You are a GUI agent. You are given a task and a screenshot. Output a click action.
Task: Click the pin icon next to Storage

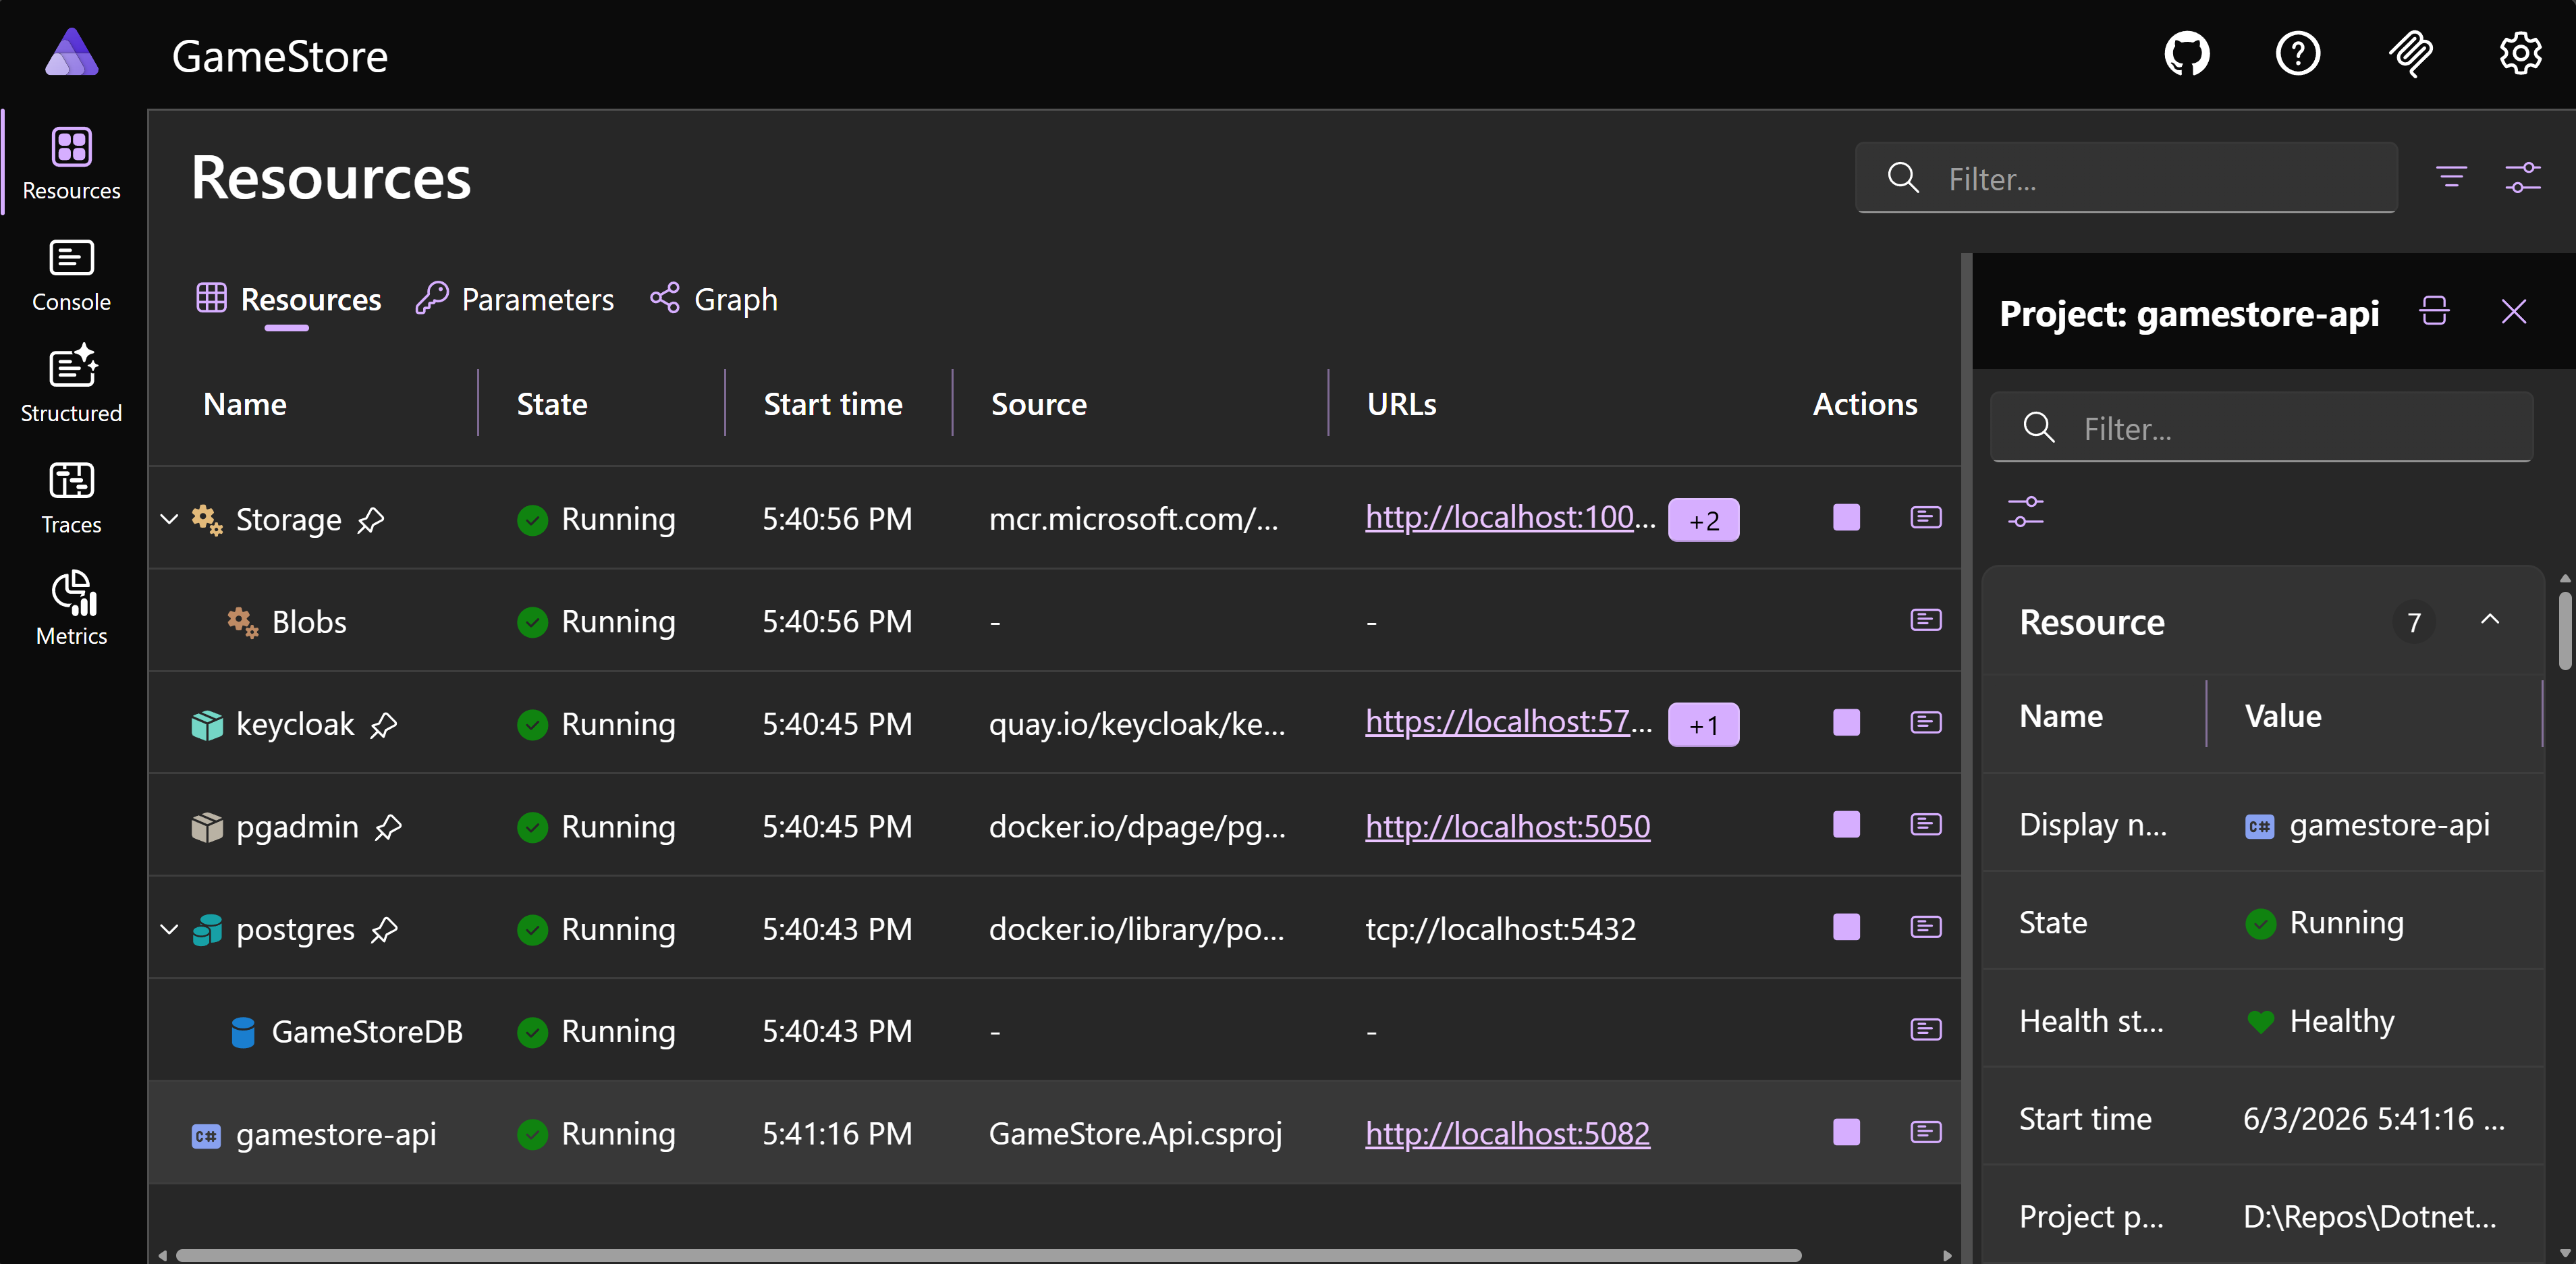[x=371, y=520]
